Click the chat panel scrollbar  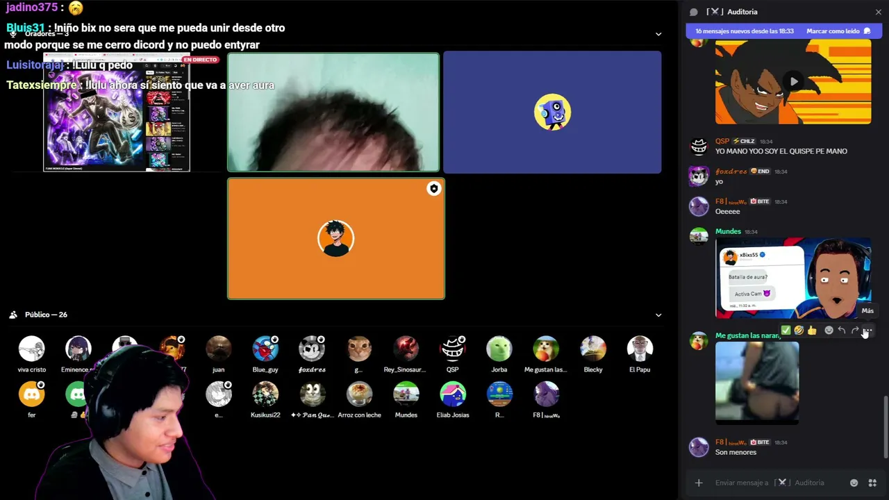point(885,427)
